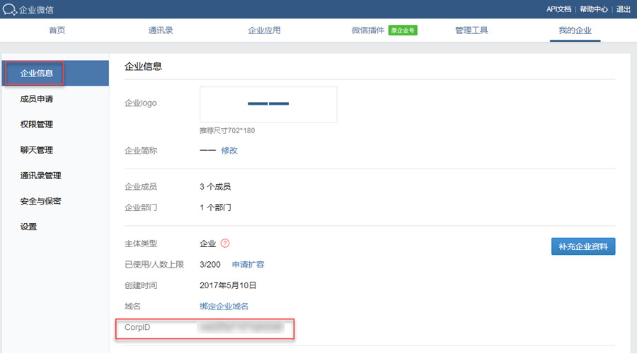Click the green 原企业号 badge

[x=403, y=30]
